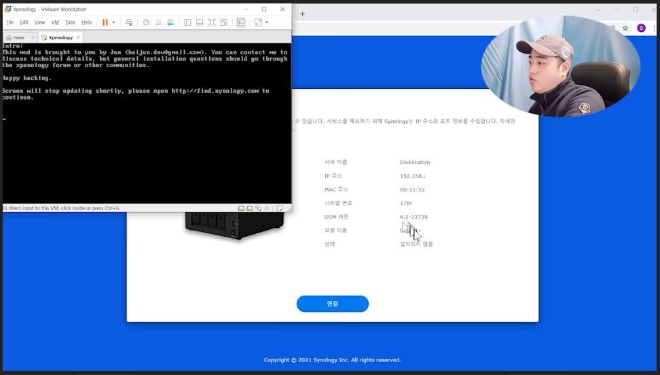
Task: Click the VMware Workstation logo in the title bar
Action: [7, 9]
